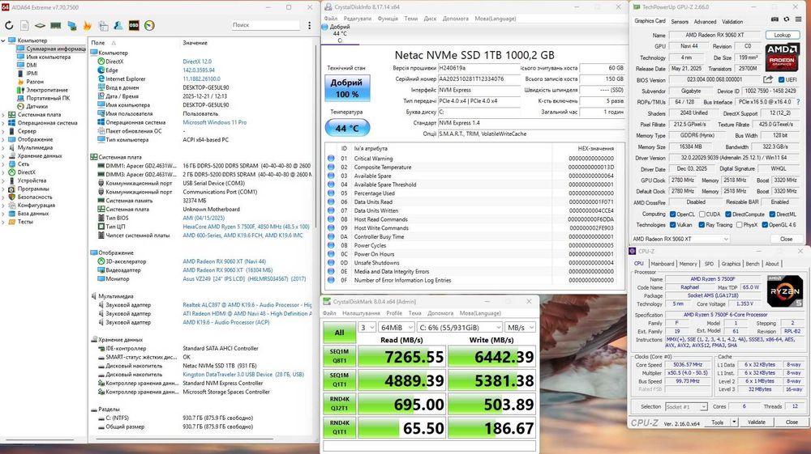Click the Добрий 100 % health status button
The width and height of the screenshot is (811, 454).
347,88
